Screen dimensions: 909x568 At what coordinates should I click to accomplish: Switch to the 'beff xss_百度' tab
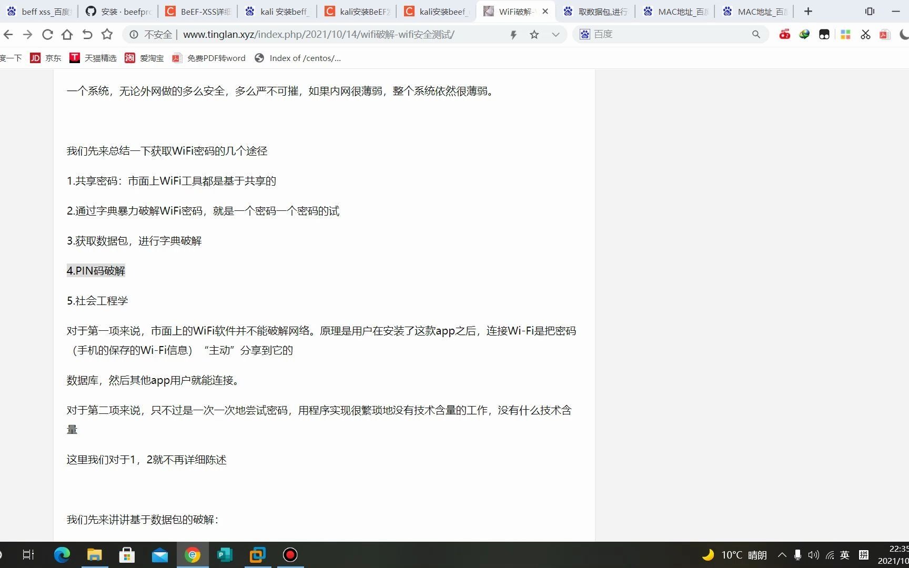[x=39, y=12]
